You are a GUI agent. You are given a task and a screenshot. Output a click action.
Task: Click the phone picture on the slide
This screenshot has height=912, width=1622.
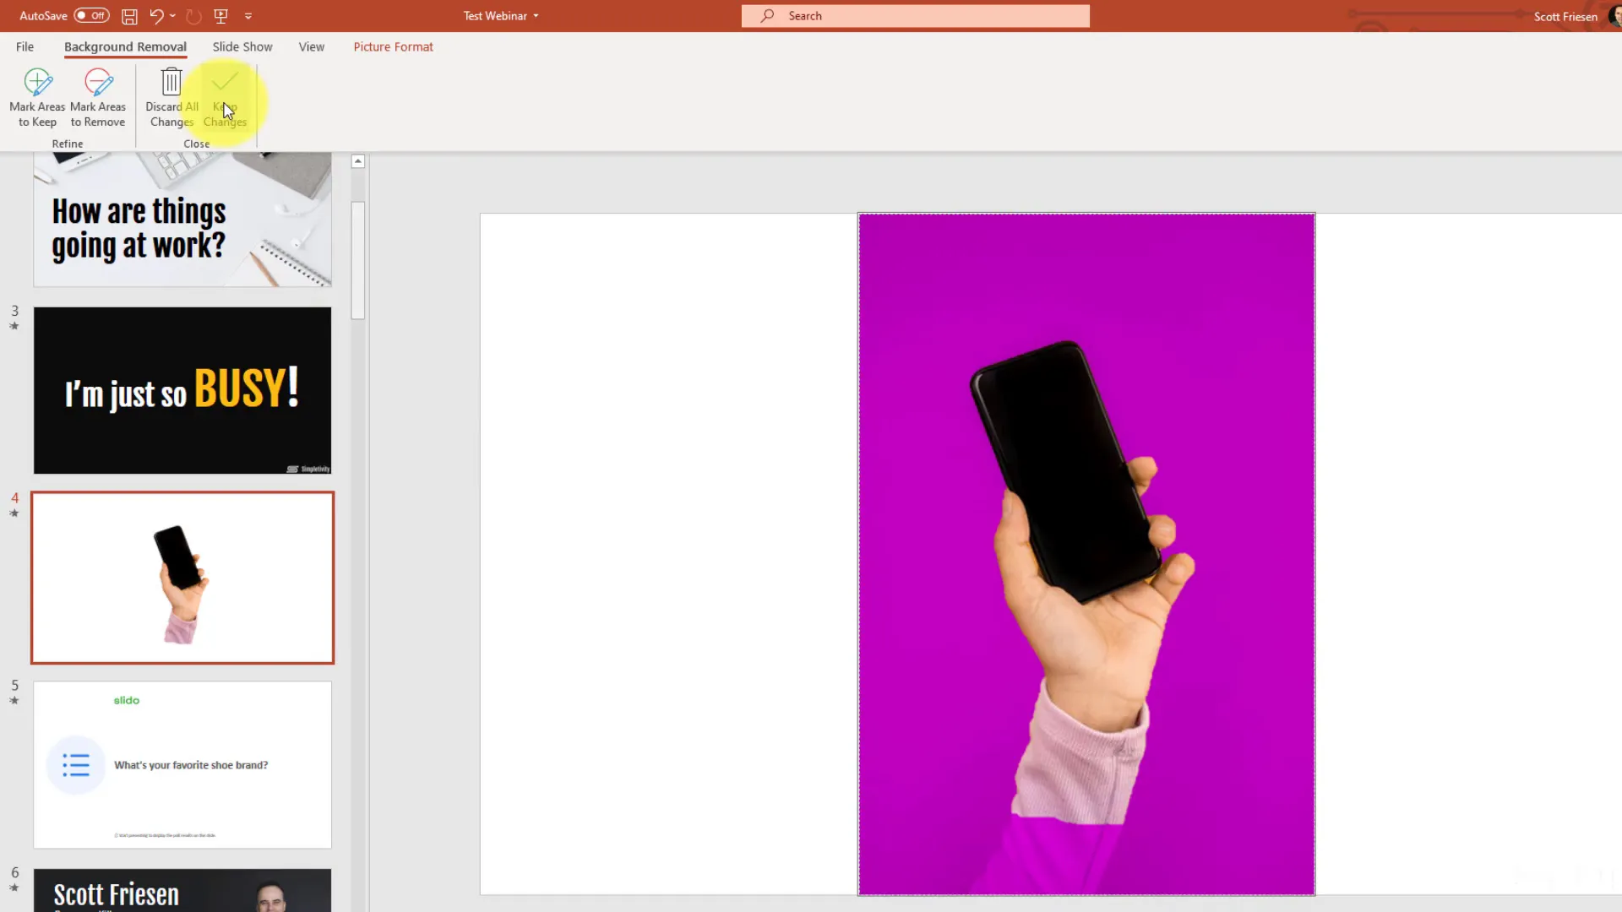(1086, 554)
